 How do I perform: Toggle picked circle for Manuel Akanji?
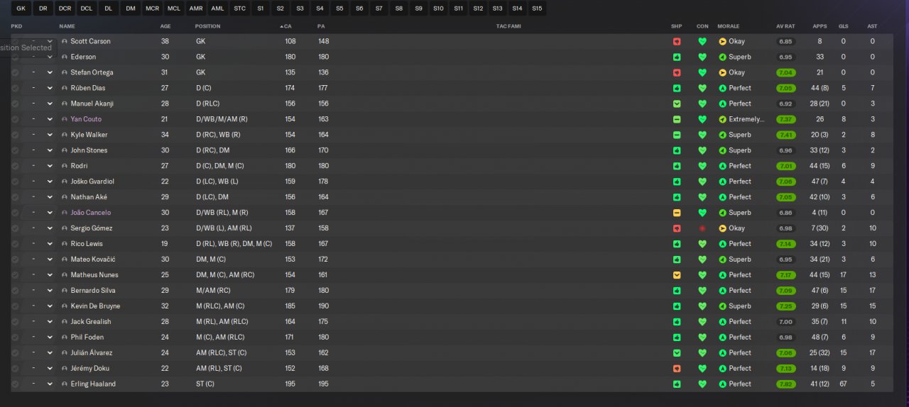click(x=15, y=104)
